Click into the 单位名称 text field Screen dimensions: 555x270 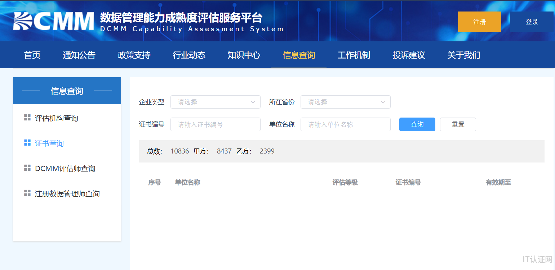click(x=345, y=124)
